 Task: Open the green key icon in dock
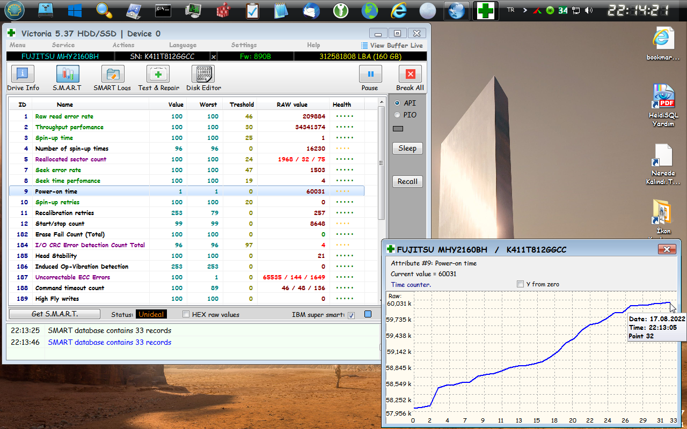click(x=339, y=10)
